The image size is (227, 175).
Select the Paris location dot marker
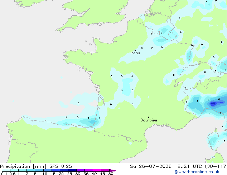[x=135, y=50]
